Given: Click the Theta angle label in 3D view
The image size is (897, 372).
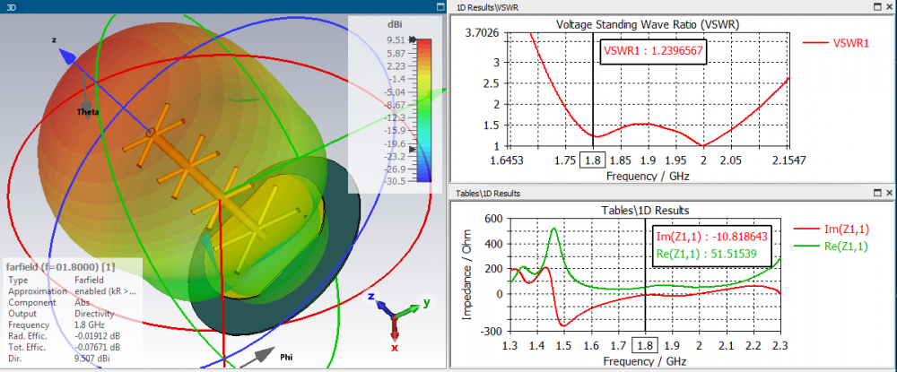Looking at the screenshot, I should click(x=88, y=113).
